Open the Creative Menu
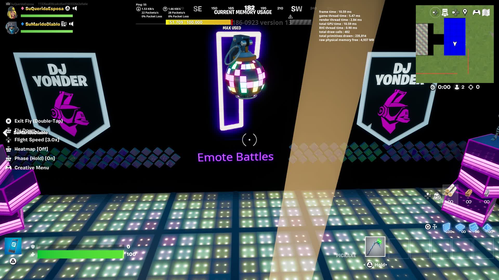The width and height of the screenshot is (499, 280). 31,168
